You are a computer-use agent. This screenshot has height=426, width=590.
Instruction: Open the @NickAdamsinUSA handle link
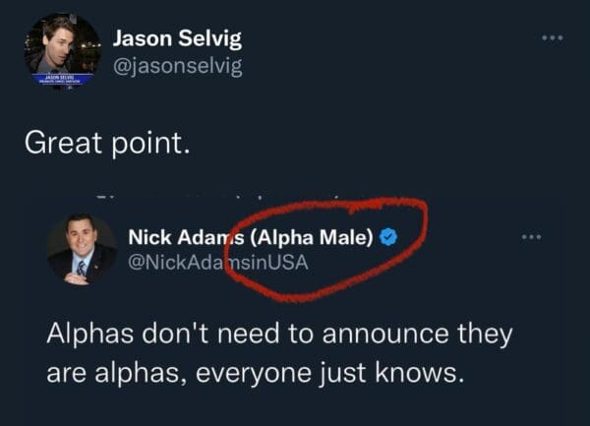click(218, 262)
